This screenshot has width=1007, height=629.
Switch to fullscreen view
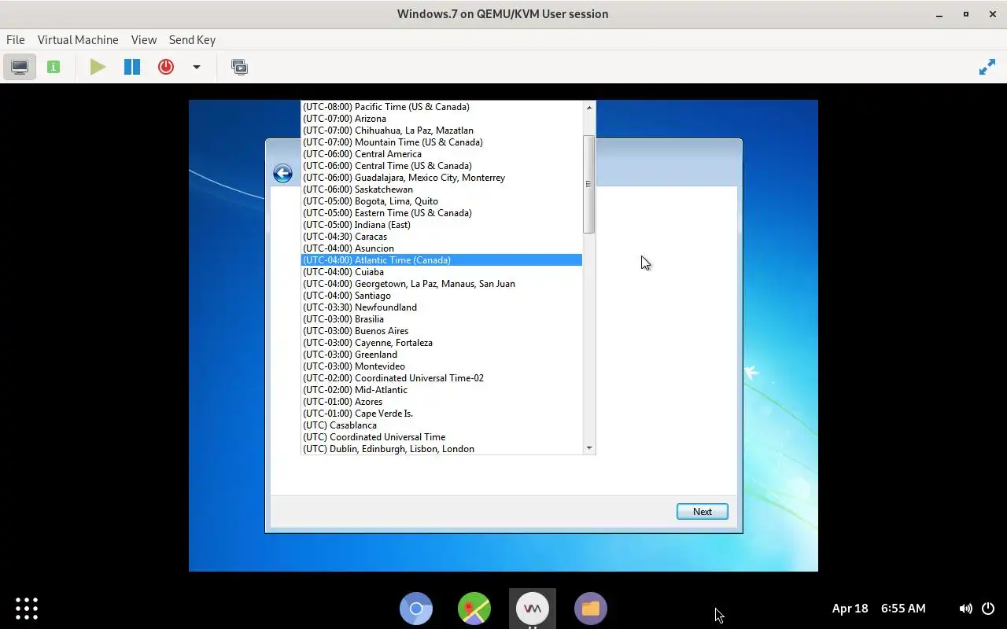pos(987,67)
